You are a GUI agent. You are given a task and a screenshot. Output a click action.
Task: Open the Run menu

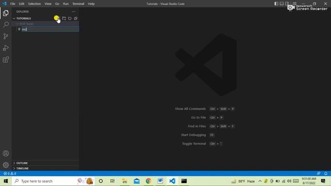(x=66, y=4)
